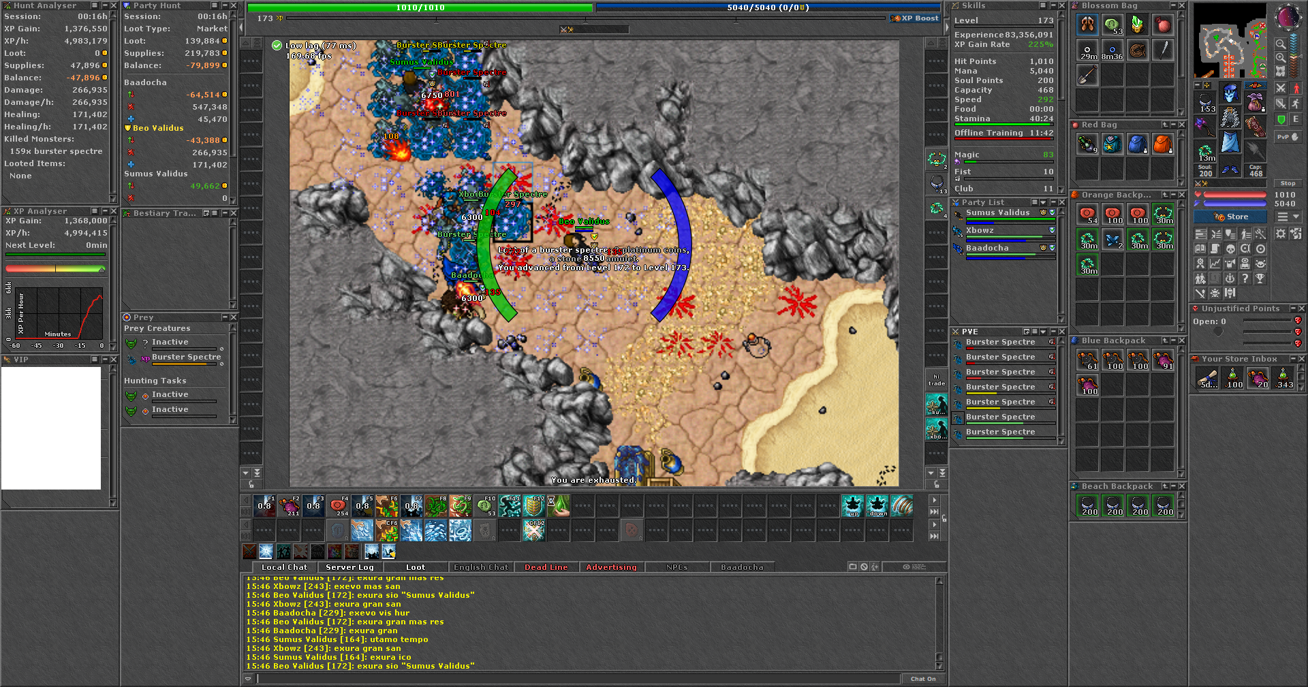Click the shovel in Blossom Bag
Image resolution: width=1308 pixels, height=687 pixels.
click(x=1087, y=75)
